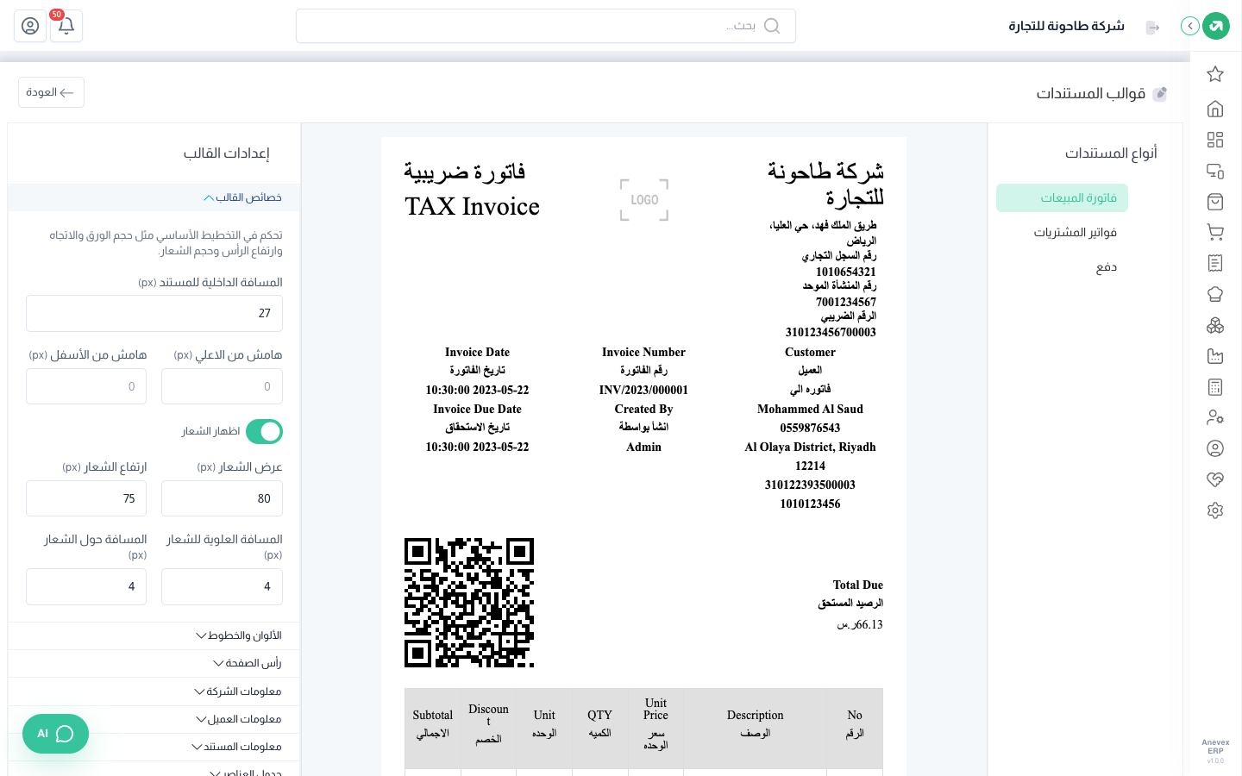Expand the document information section
Viewport: 1242px width, 776px height.
(154, 747)
